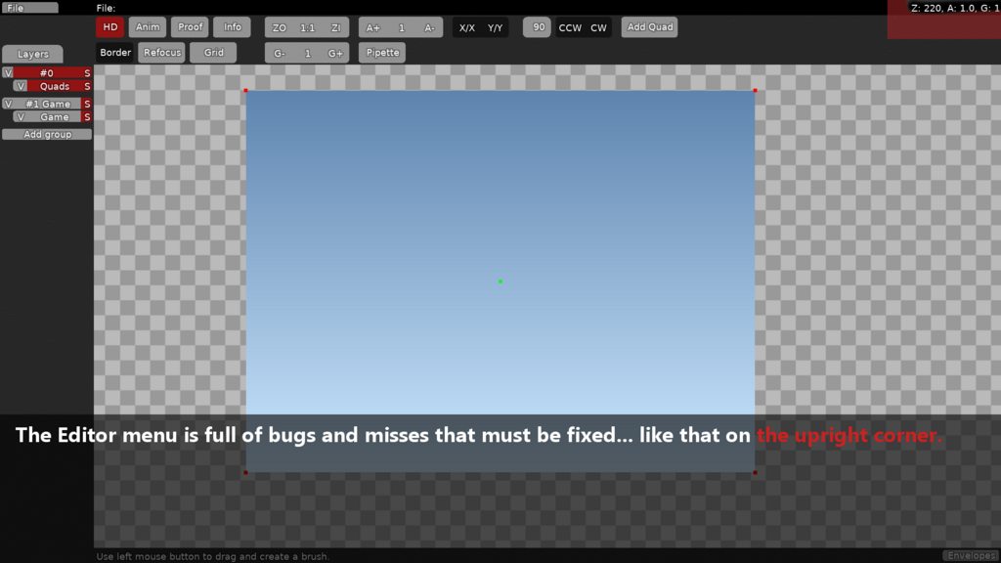1001x563 pixels.
Task: Click the Add group button
Action: (x=47, y=135)
